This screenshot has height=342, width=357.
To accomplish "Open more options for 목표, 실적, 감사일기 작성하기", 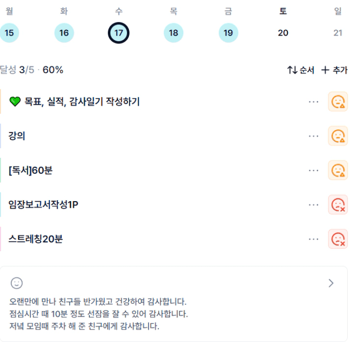I will point(314,102).
